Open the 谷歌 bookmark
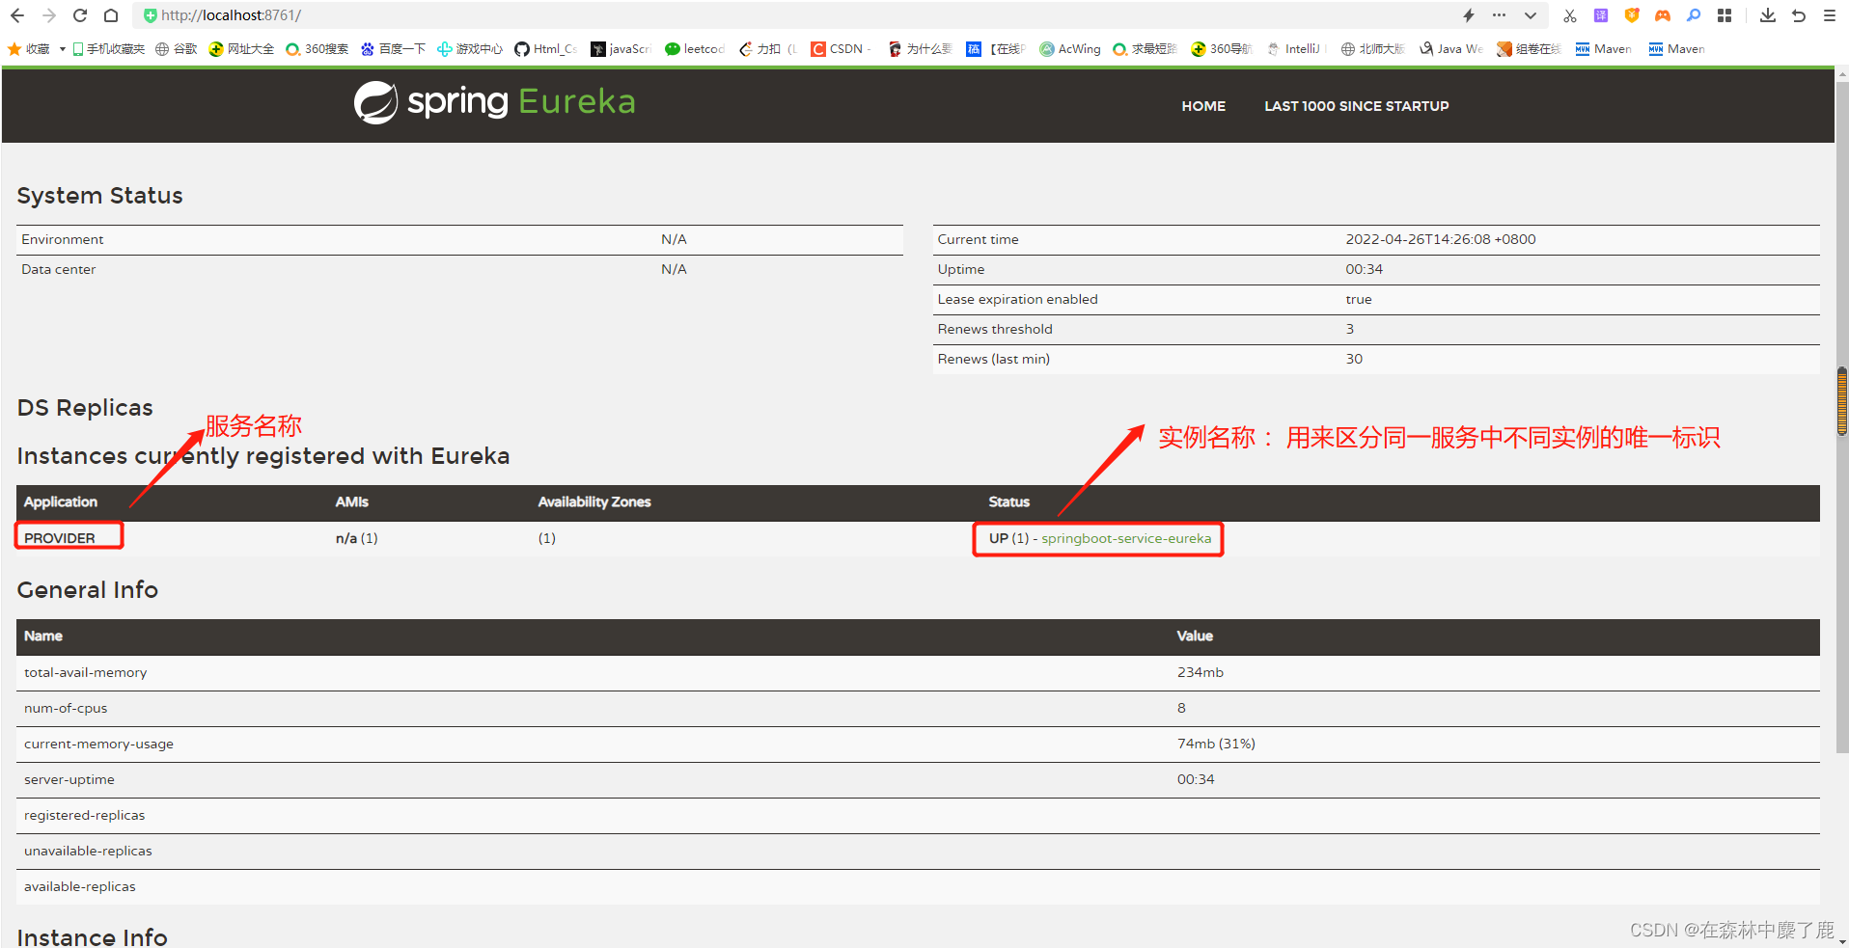Screen dimensions: 1849x948 177,49
